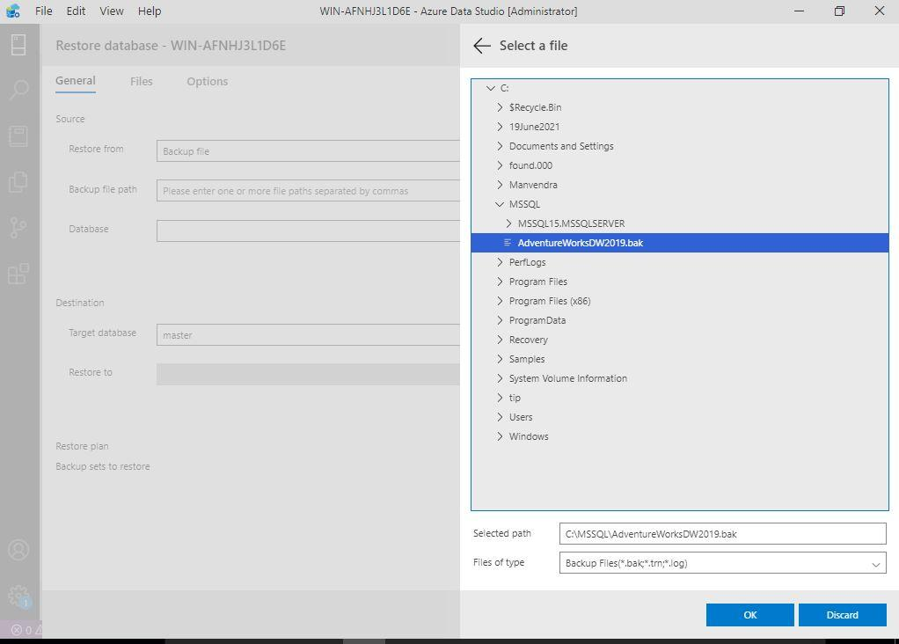Click the Selected path input field
Screen dimensions: 899x644
click(x=722, y=534)
